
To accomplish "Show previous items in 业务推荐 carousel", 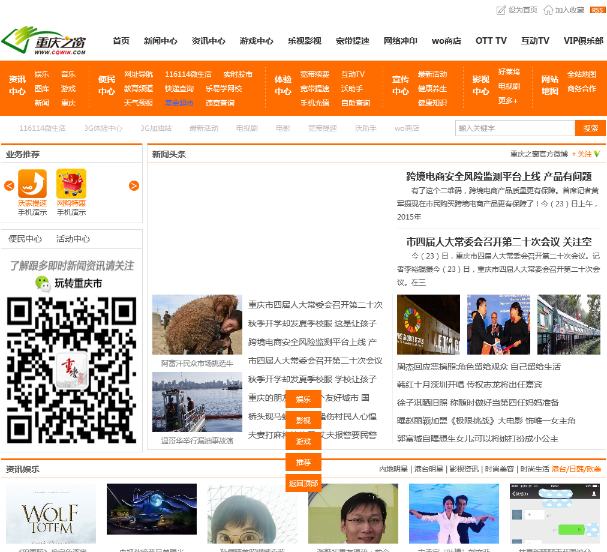I will [9, 185].
